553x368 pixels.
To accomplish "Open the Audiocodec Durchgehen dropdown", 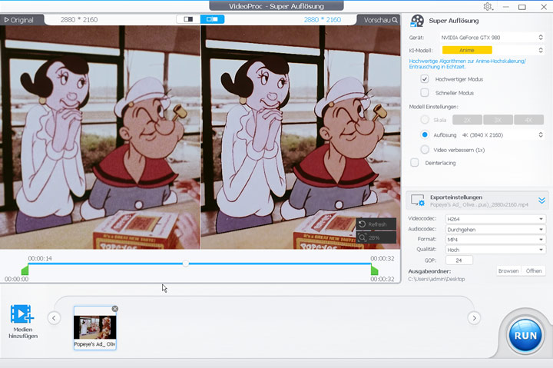I will tap(495, 230).
